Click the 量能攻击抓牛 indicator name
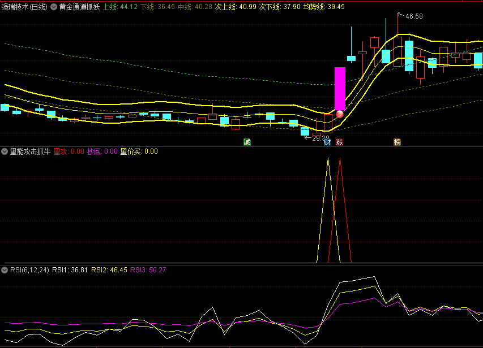Screen dimensions: 483x348 pyautogui.click(x=30, y=151)
